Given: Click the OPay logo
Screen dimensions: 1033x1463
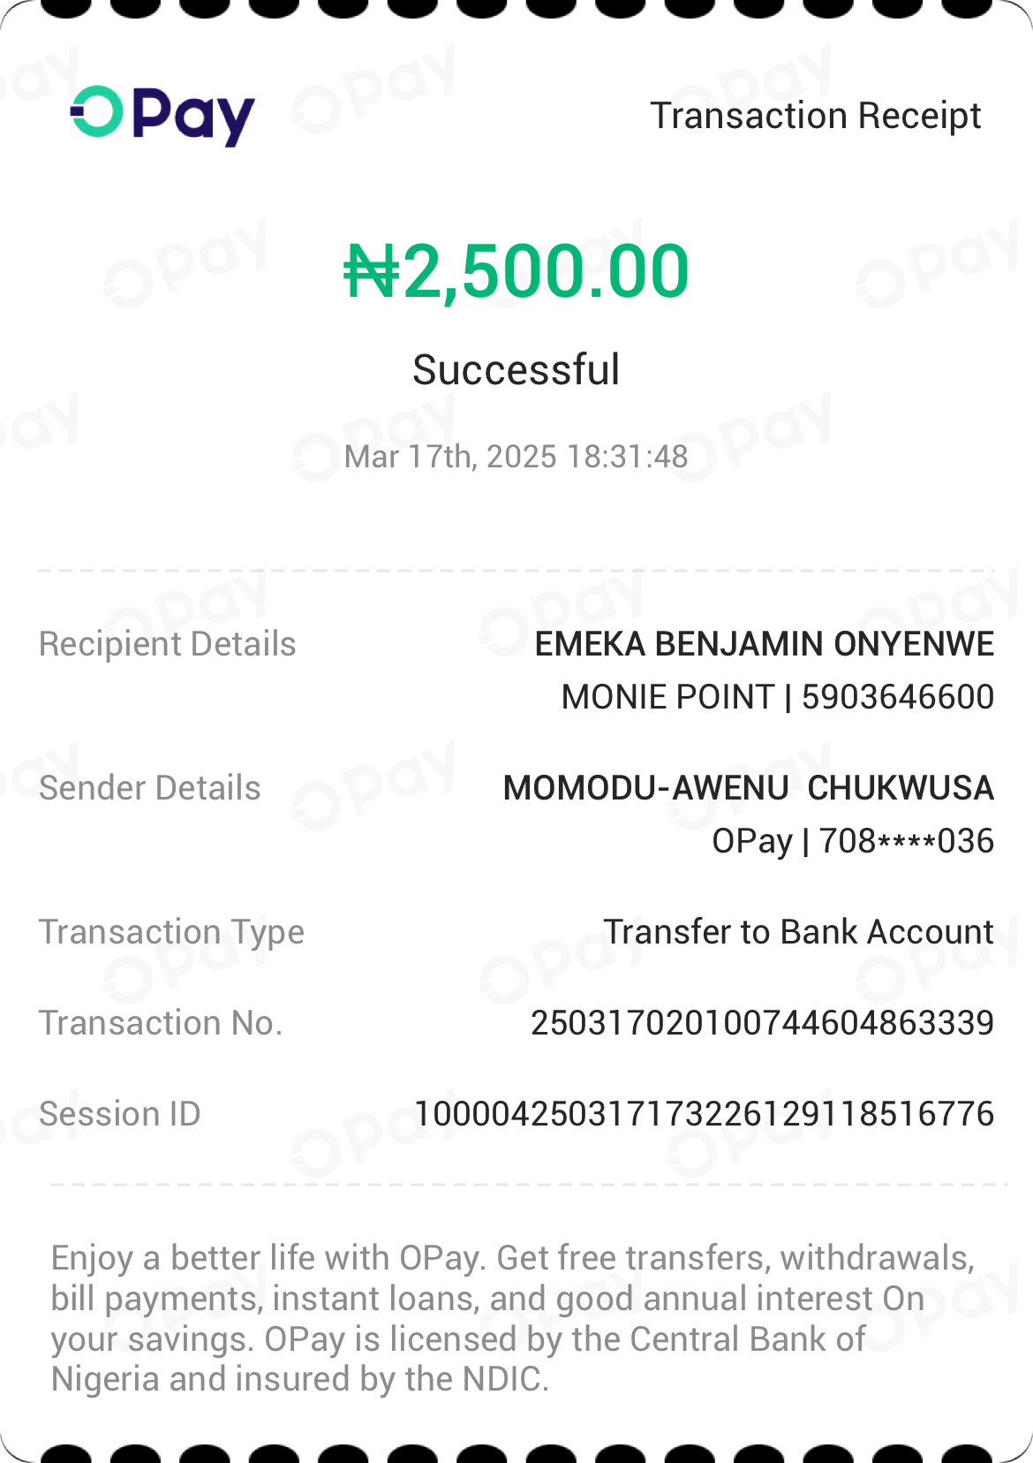Looking at the screenshot, I should [162, 115].
